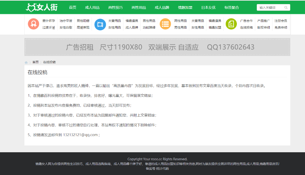305x175 pixels.
Task: Click the 广告招租 advertisement banner
Action: (x=157, y=47)
